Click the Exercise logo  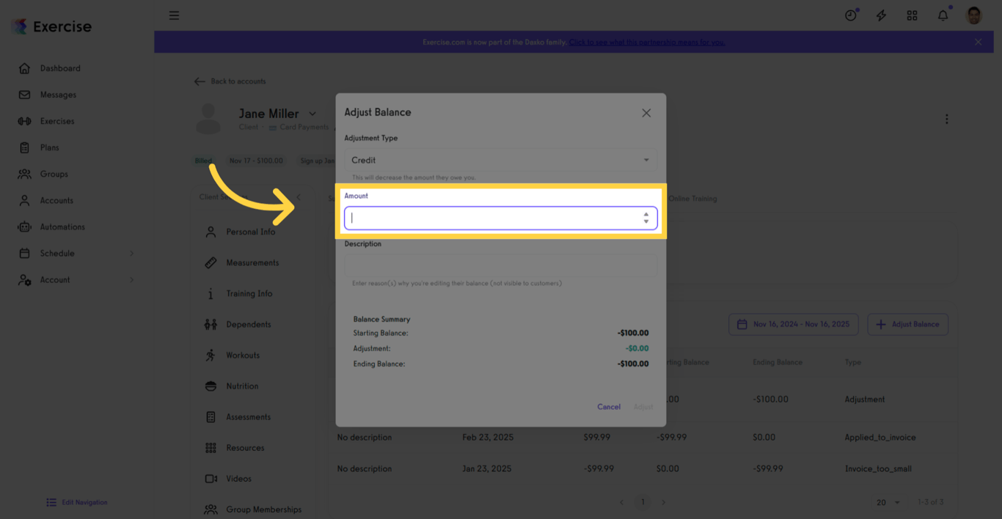(x=51, y=26)
